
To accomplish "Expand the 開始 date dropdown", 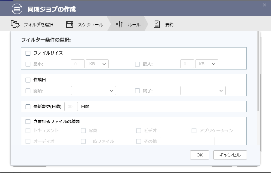I will point(93,91).
